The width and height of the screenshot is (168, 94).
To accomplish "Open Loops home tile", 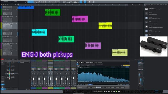I will [x=146, y=18].
